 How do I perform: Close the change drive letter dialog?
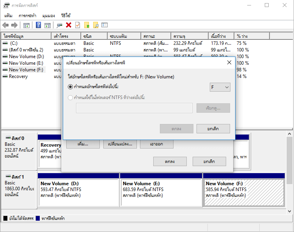point(229,62)
